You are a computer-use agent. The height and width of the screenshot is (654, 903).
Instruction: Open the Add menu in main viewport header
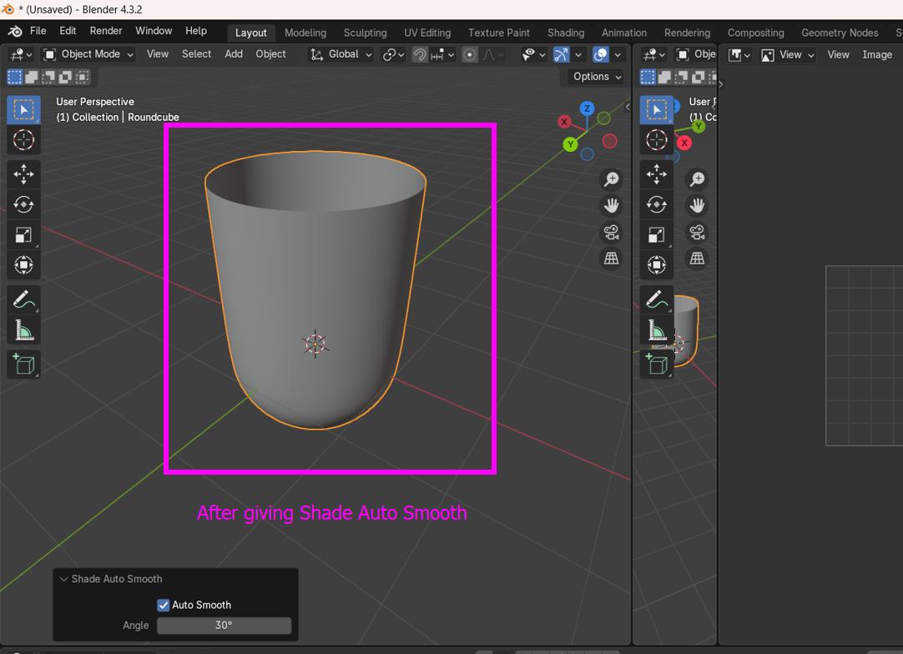(x=233, y=54)
